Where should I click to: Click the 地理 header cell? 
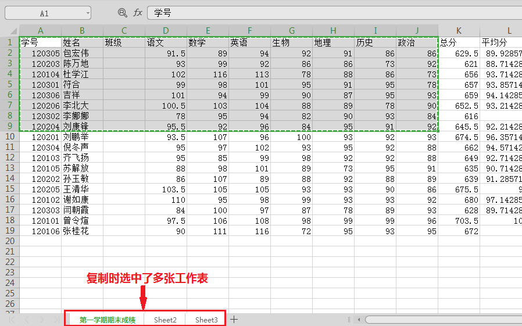(333, 42)
